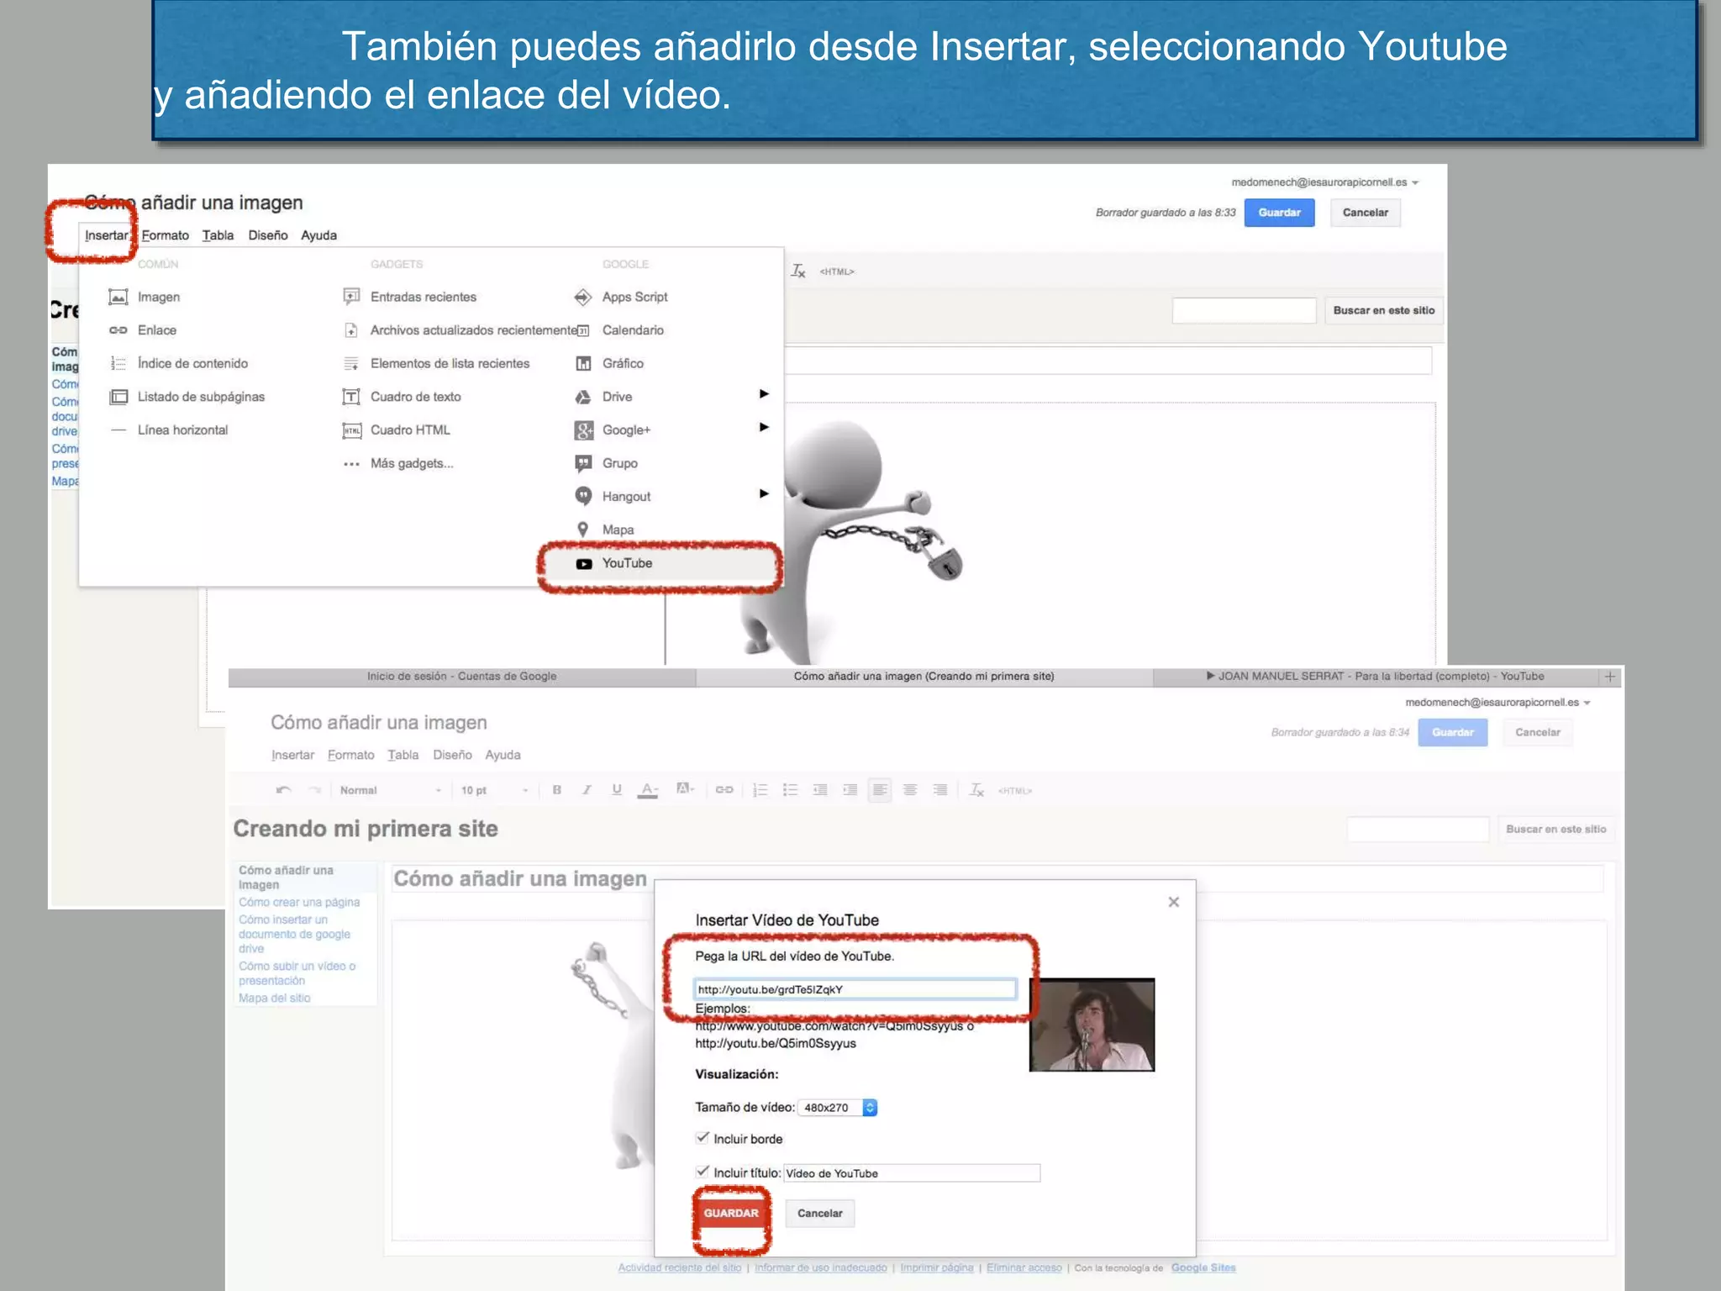Click the Bold button in lower toolbar

click(556, 789)
